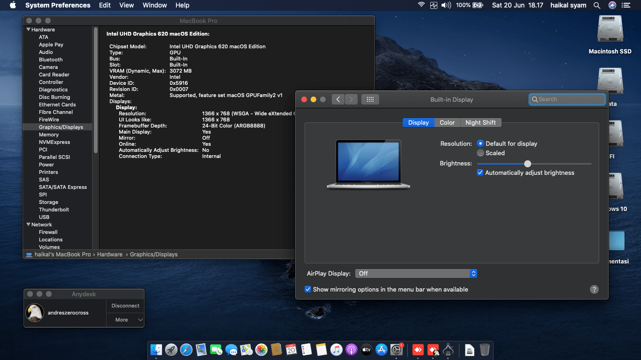Open the Mail app in the dock
Screen dimensions: 641x360
click(201, 350)
